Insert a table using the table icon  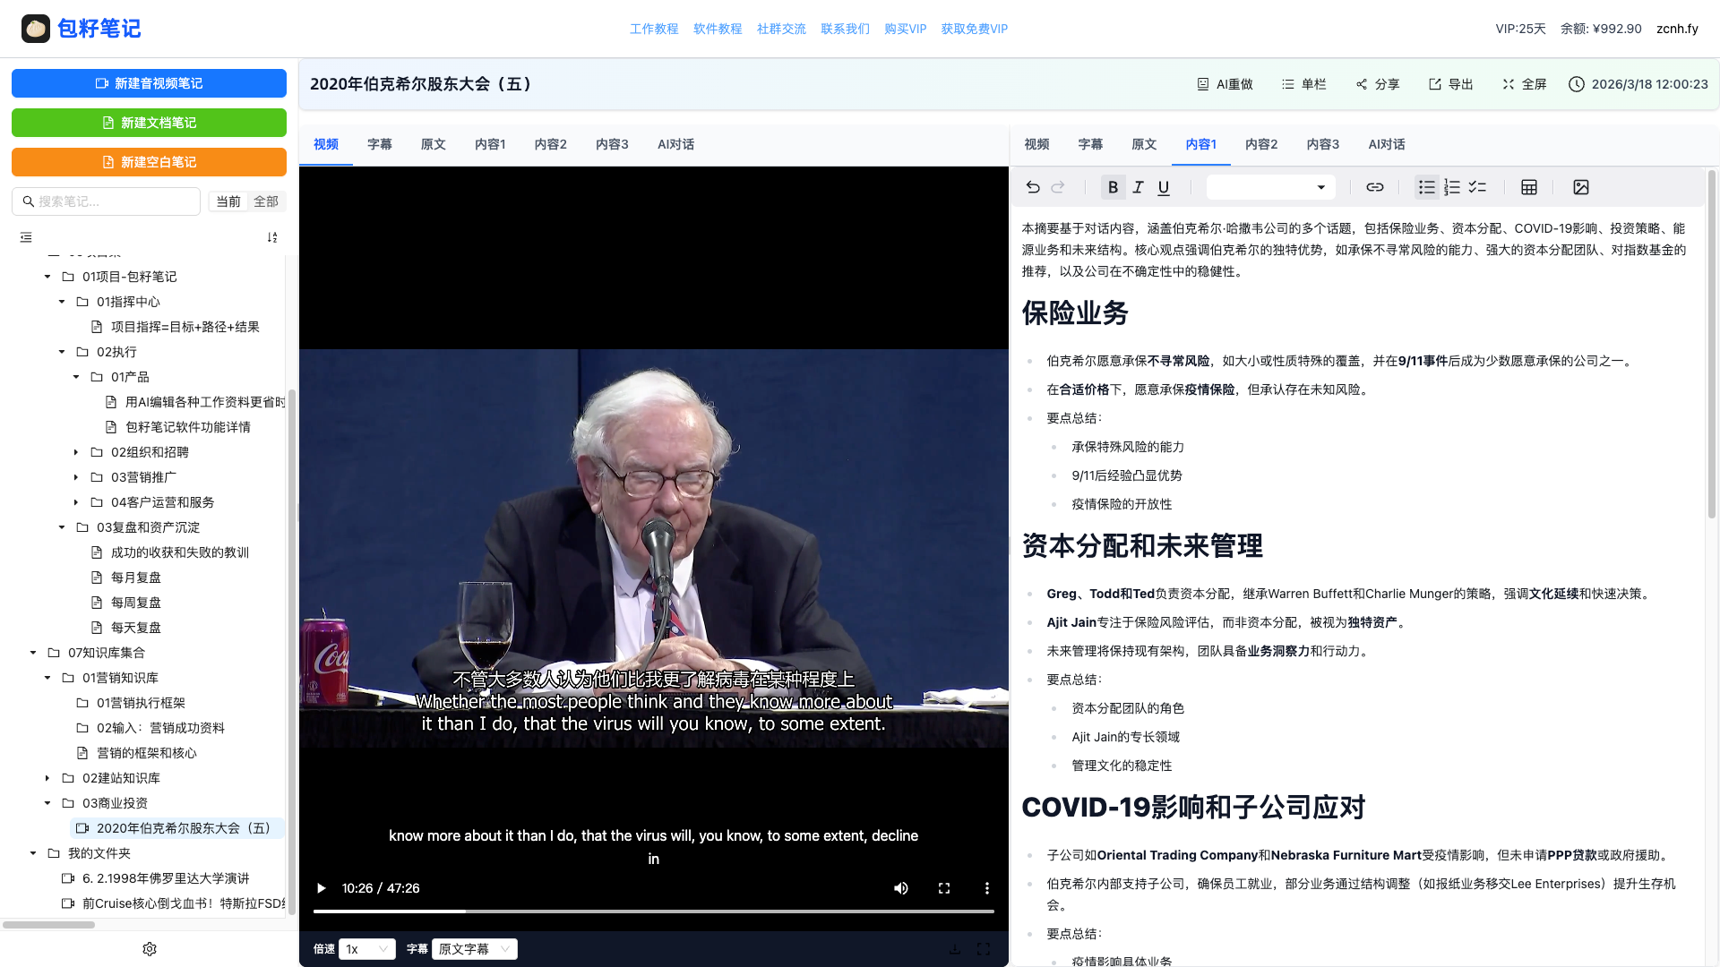(x=1529, y=187)
